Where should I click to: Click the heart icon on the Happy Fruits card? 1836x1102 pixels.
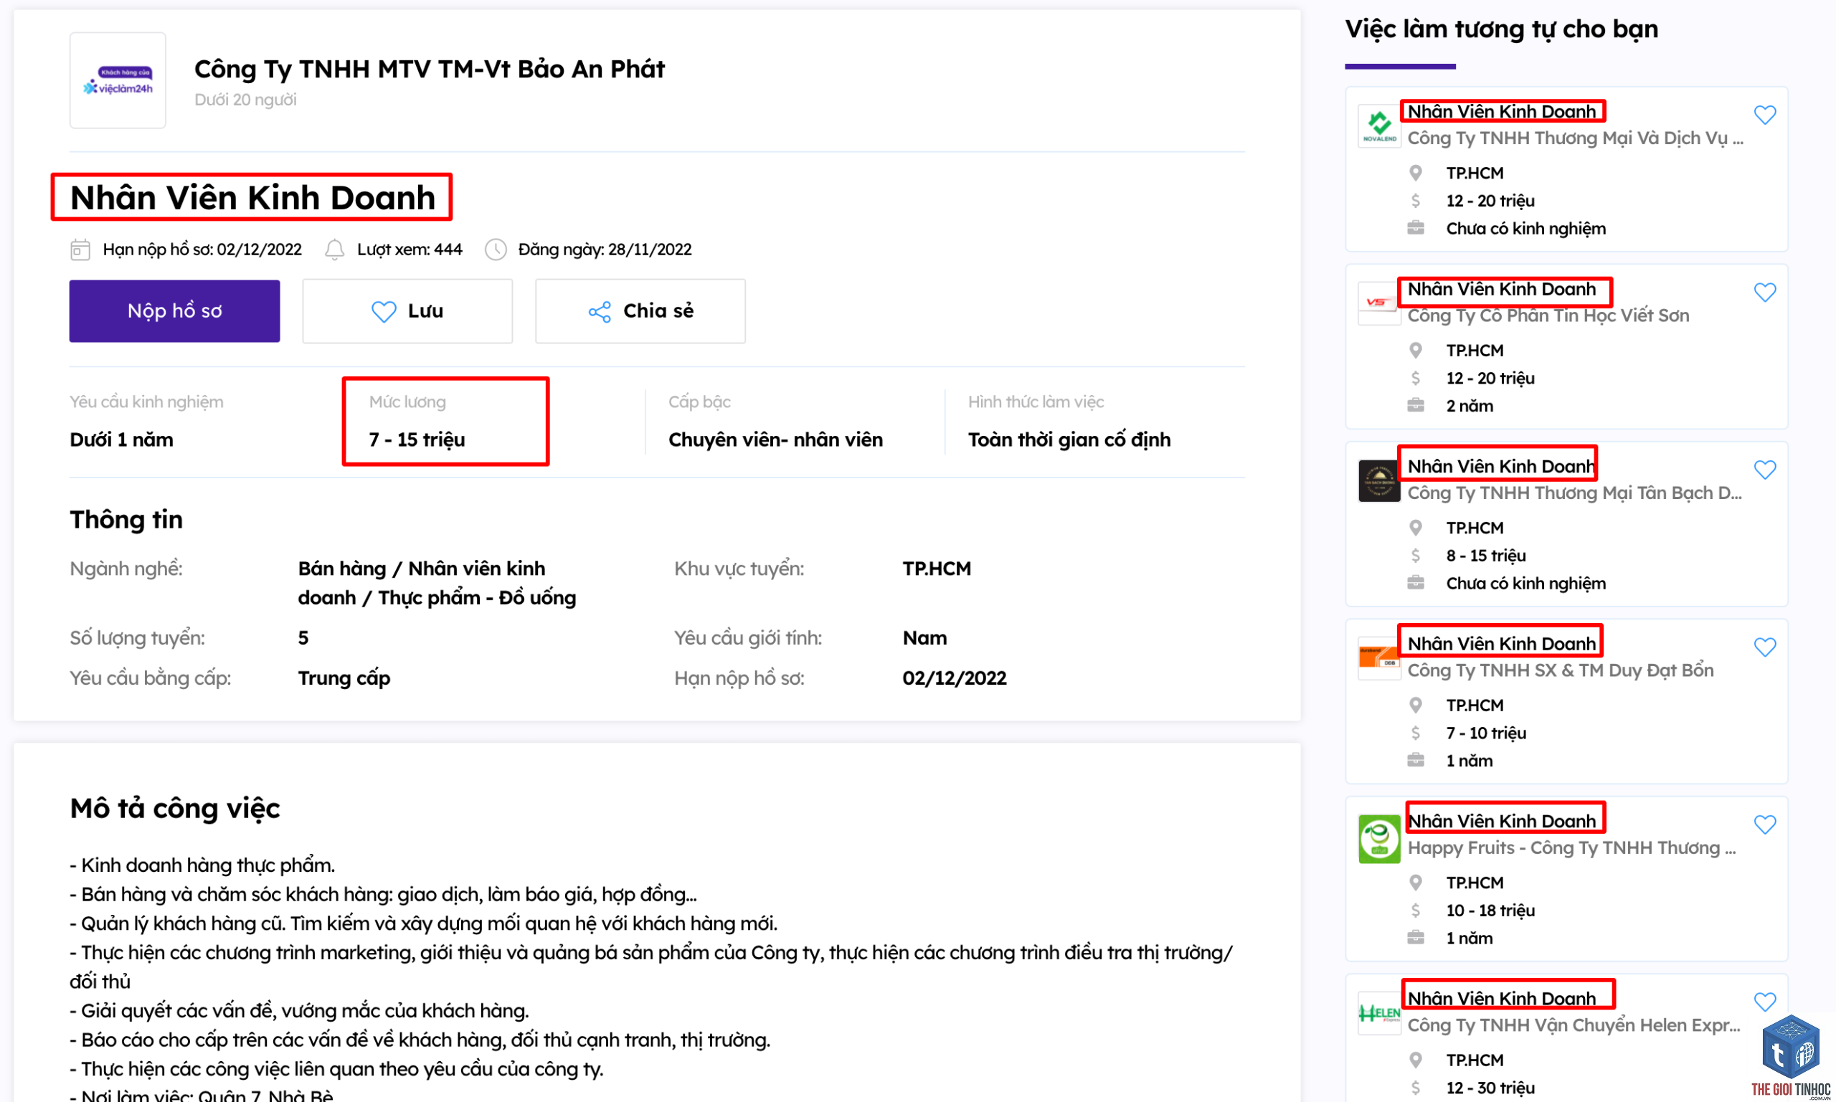1765,825
